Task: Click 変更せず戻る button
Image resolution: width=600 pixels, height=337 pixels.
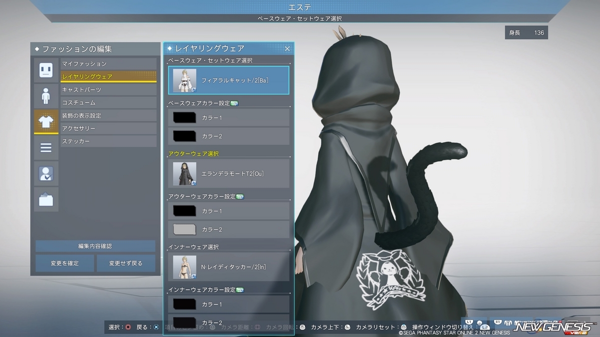Action: [x=126, y=263]
